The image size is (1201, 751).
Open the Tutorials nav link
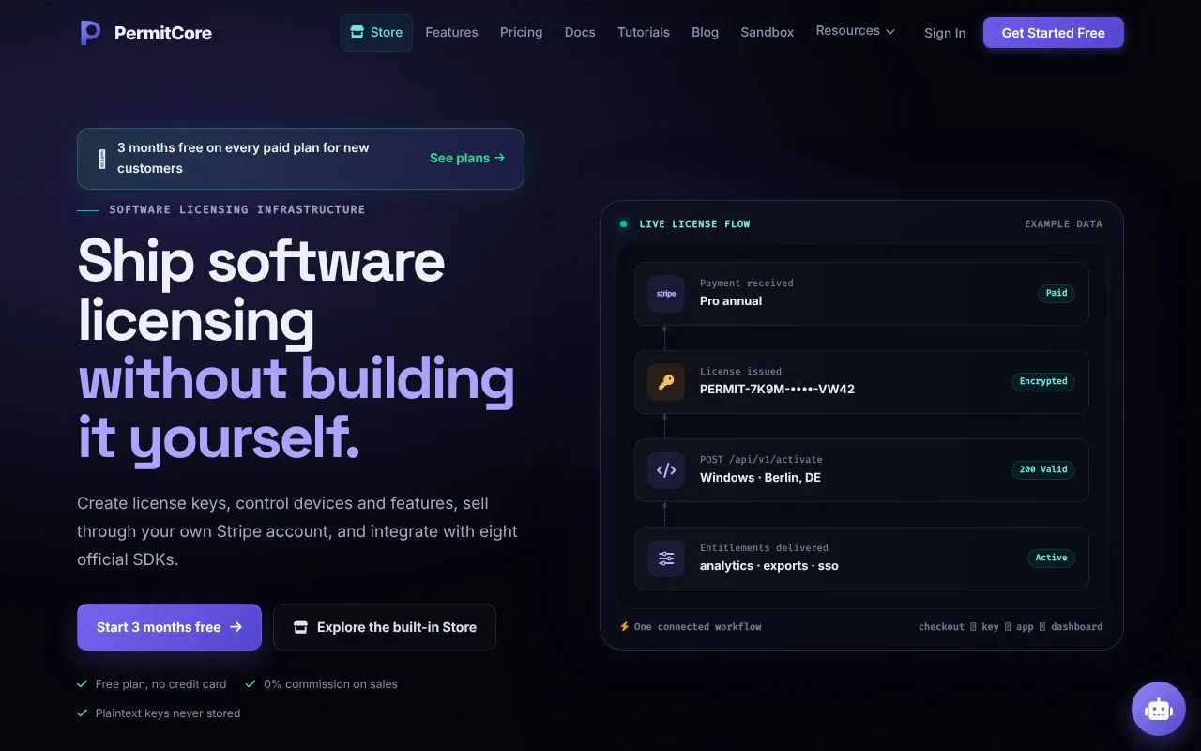coord(644,32)
